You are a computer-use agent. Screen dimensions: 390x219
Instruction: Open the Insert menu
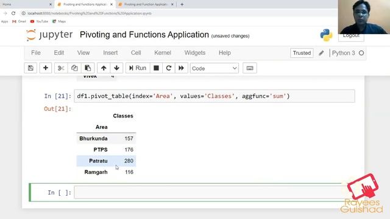click(x=110, y=53)
